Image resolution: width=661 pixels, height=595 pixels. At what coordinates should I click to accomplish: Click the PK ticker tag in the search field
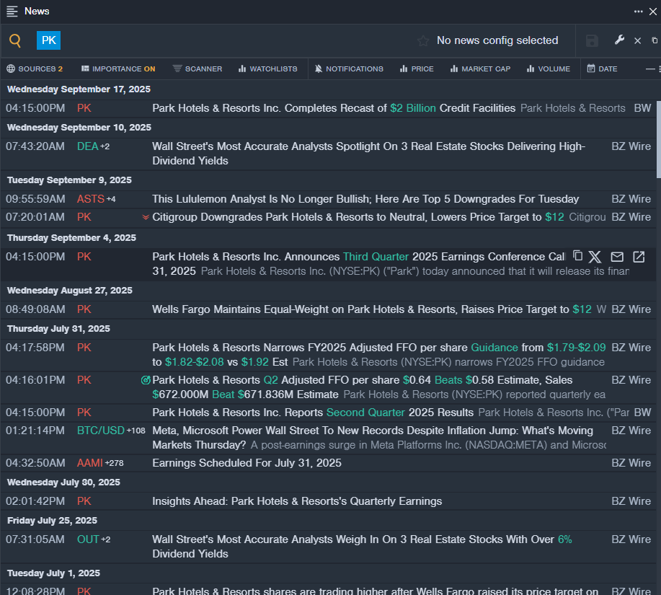pos(48,40)
